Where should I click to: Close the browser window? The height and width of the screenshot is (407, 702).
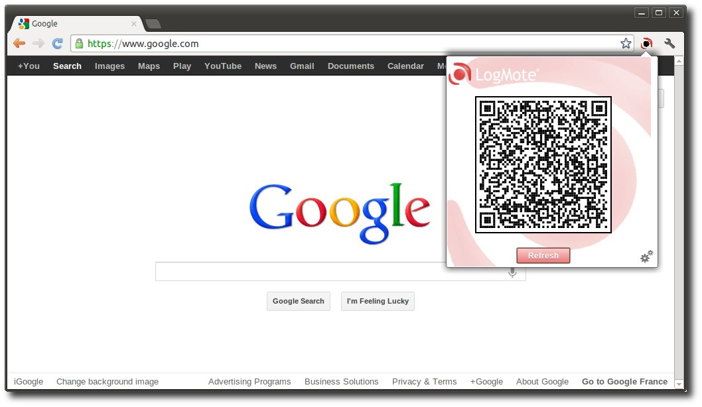coord(676,13)
